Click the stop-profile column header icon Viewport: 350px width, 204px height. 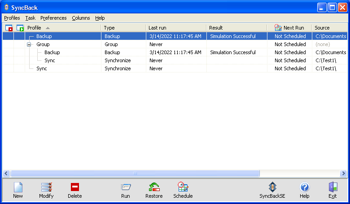click(x=9, y=28)
